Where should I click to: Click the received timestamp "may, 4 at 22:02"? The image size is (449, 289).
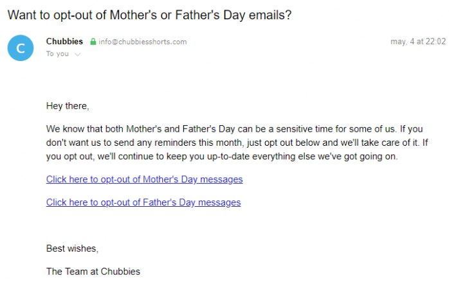417,42
